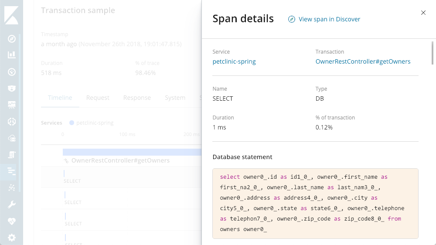
Task: Open Discover from the compass sidebar icon
Action: point(12,39)
